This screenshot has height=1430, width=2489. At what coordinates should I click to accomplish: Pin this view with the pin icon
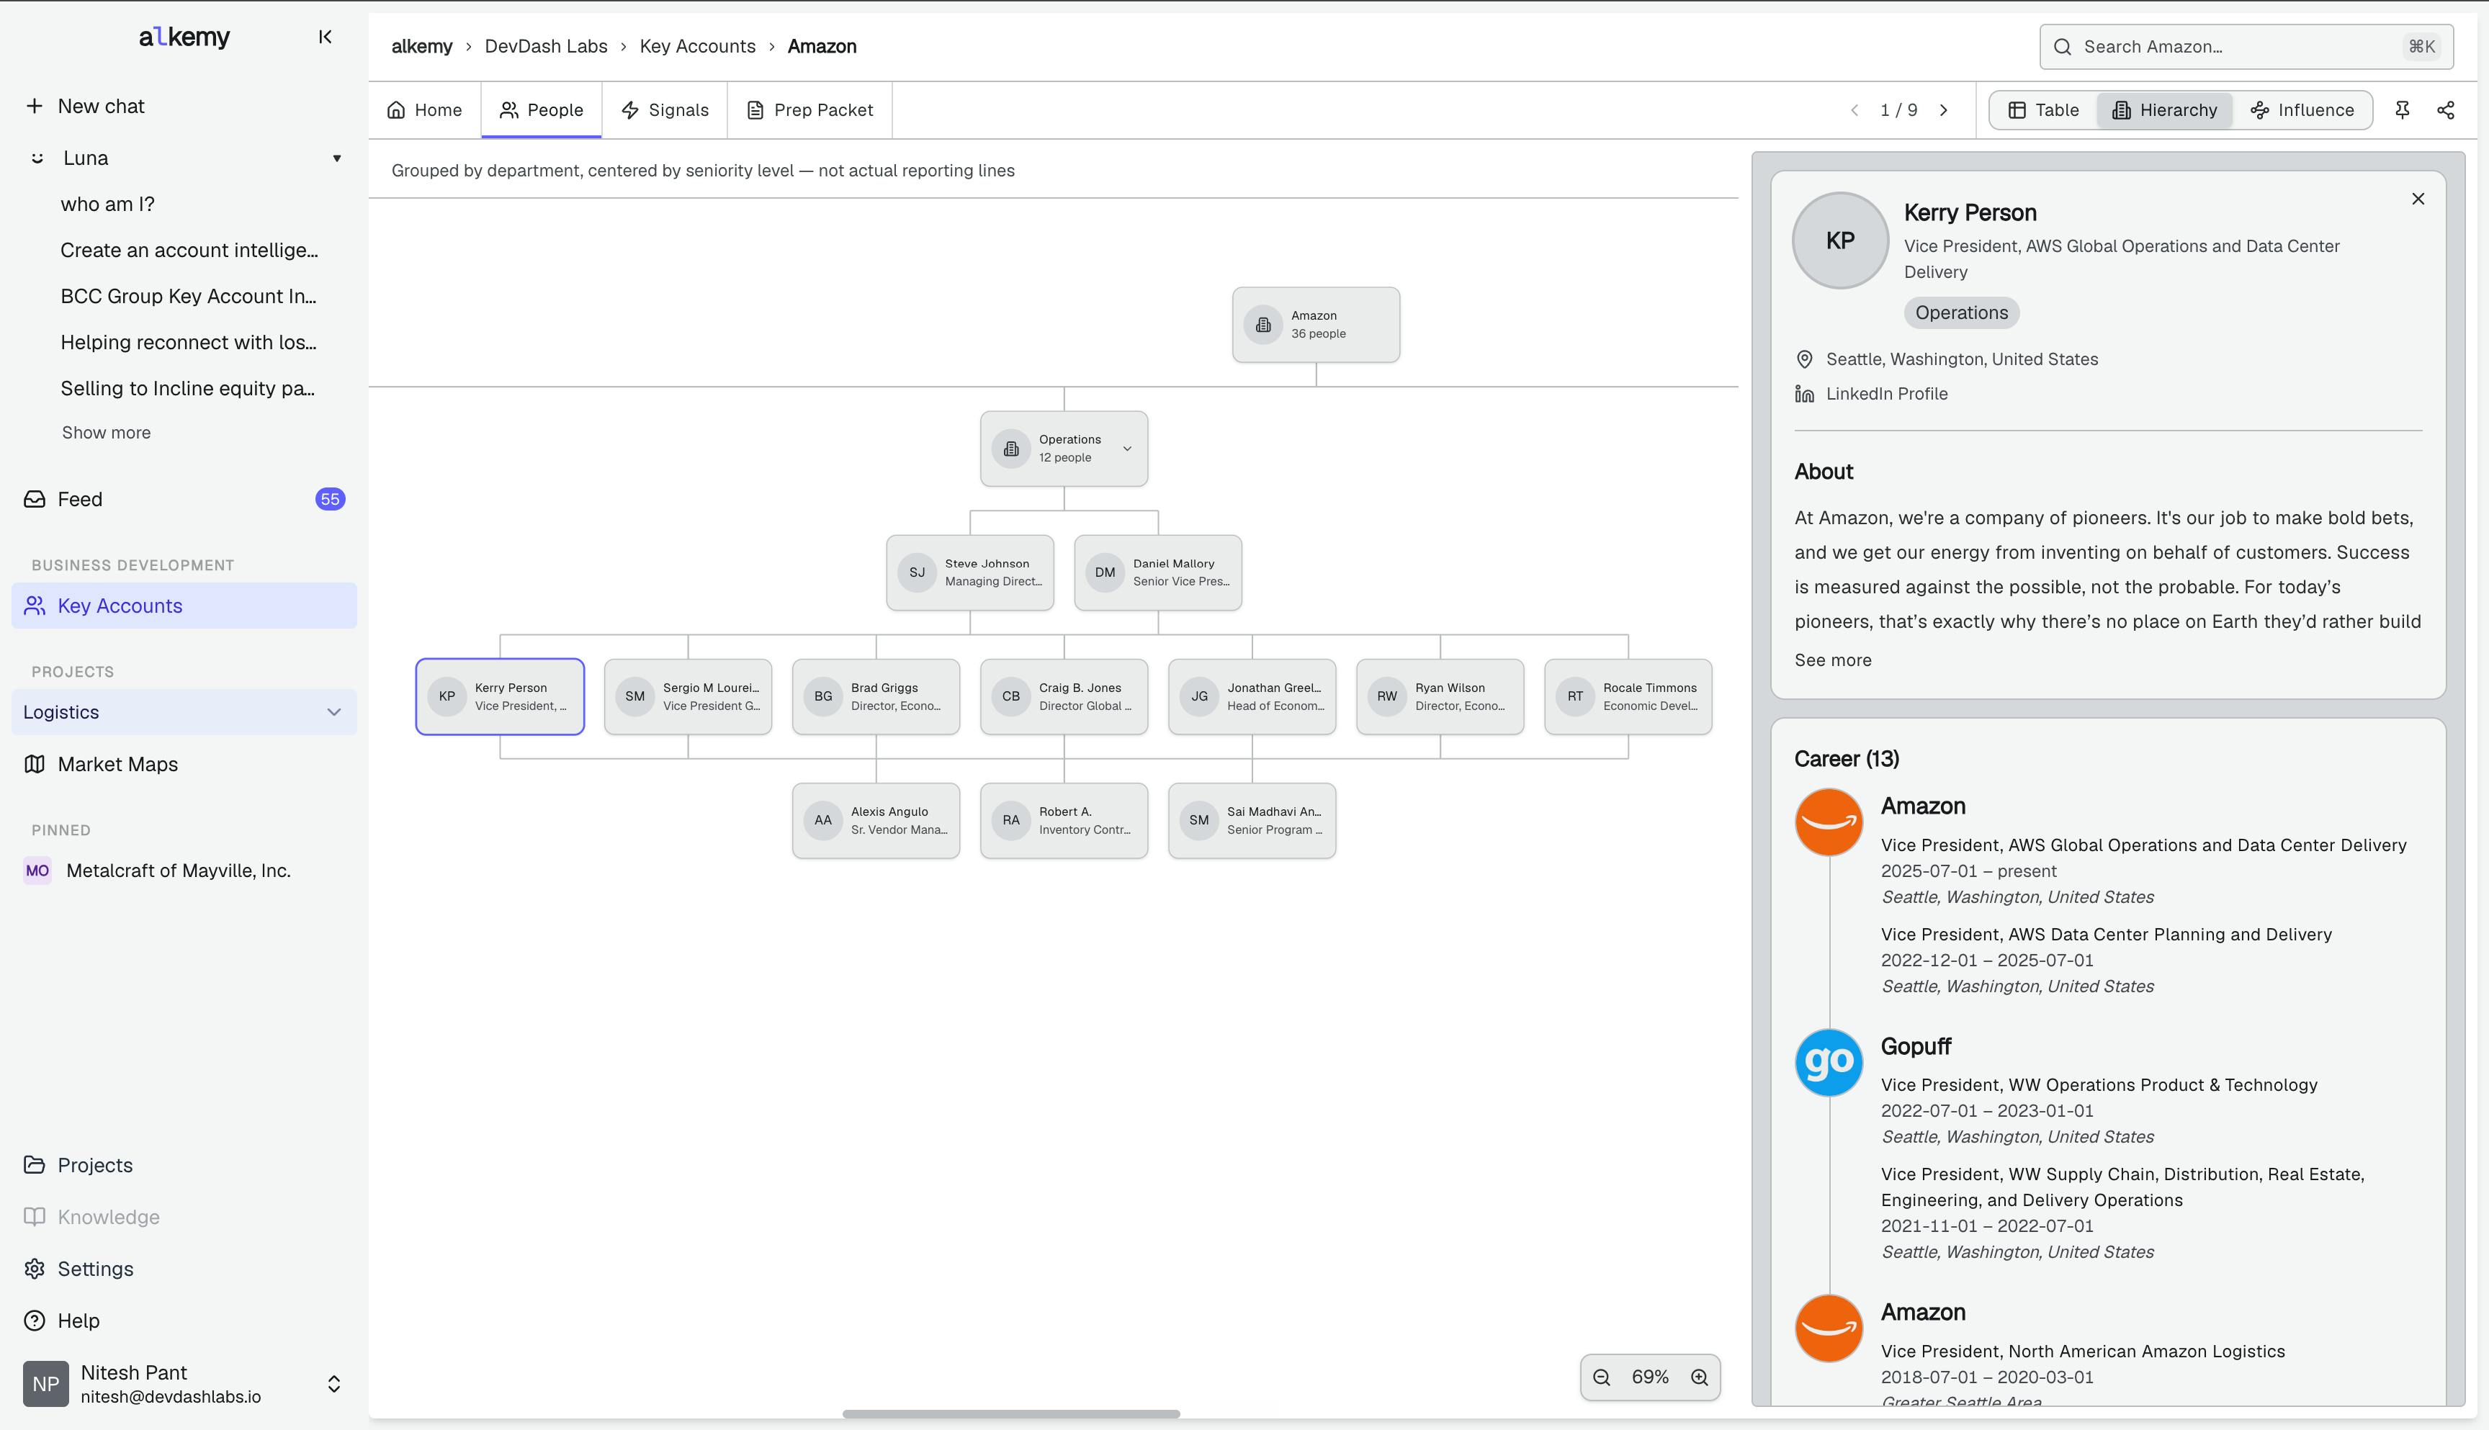(x=2403, y=110)
